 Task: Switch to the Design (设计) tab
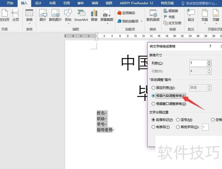pyautogui.click(x=38, y=3)
